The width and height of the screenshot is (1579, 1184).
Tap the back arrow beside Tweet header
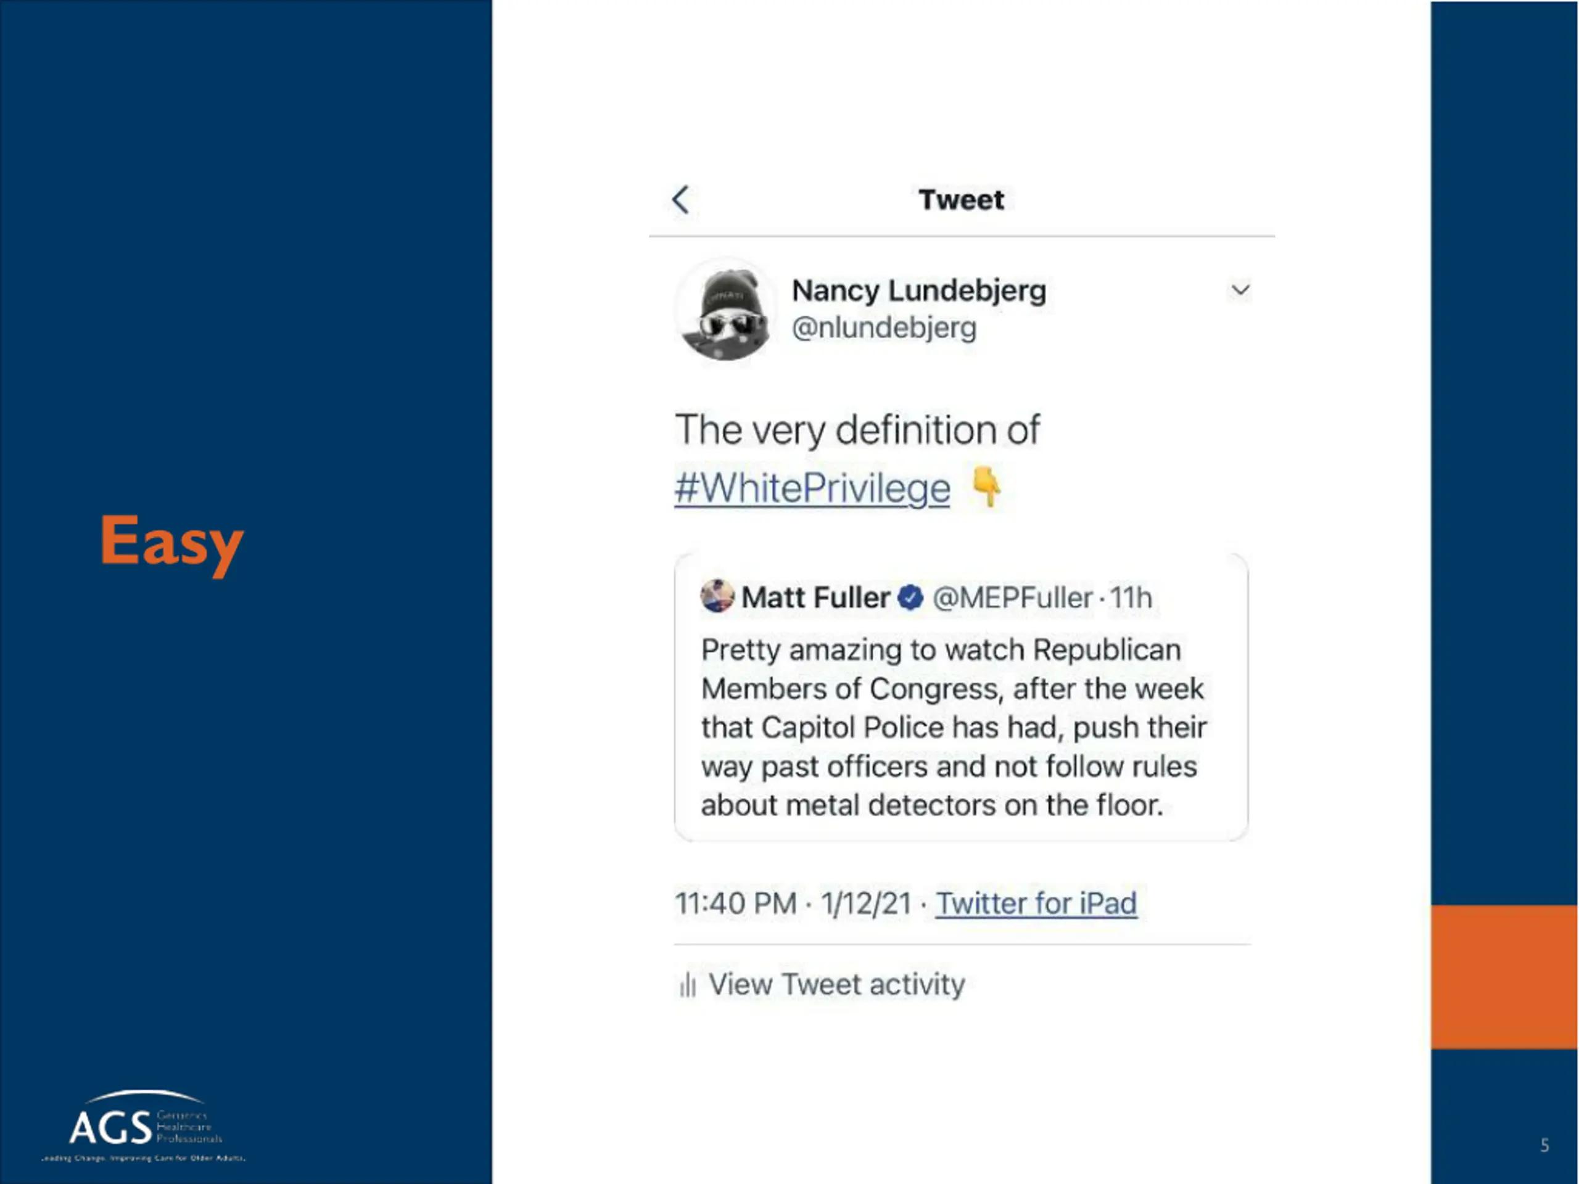pyautogui.click(x=681, y=200)
